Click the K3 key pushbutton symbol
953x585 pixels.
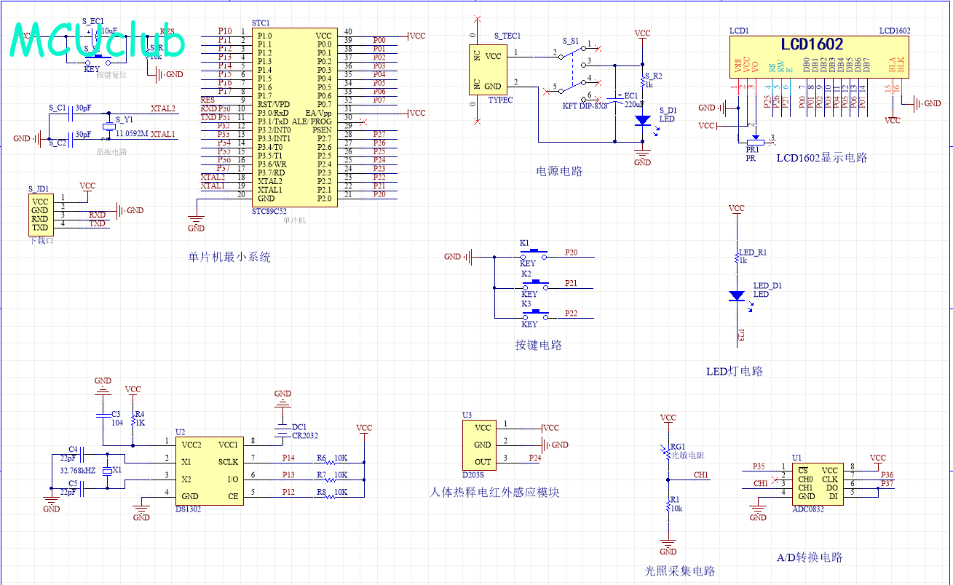pyautogui.click(x=534, y=317)
